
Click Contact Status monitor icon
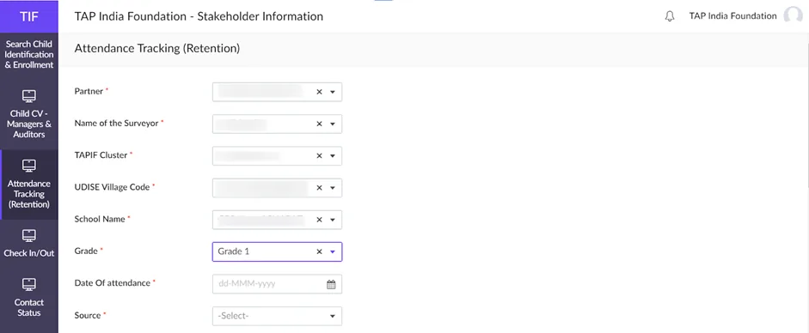click(x=29, y=285)
